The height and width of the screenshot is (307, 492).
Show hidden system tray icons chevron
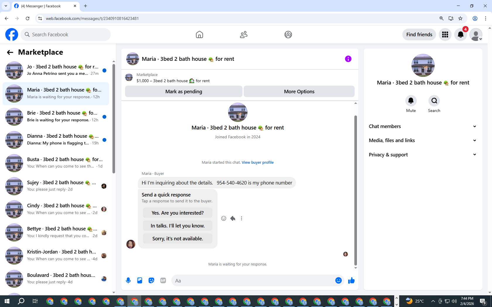(433, 301)
